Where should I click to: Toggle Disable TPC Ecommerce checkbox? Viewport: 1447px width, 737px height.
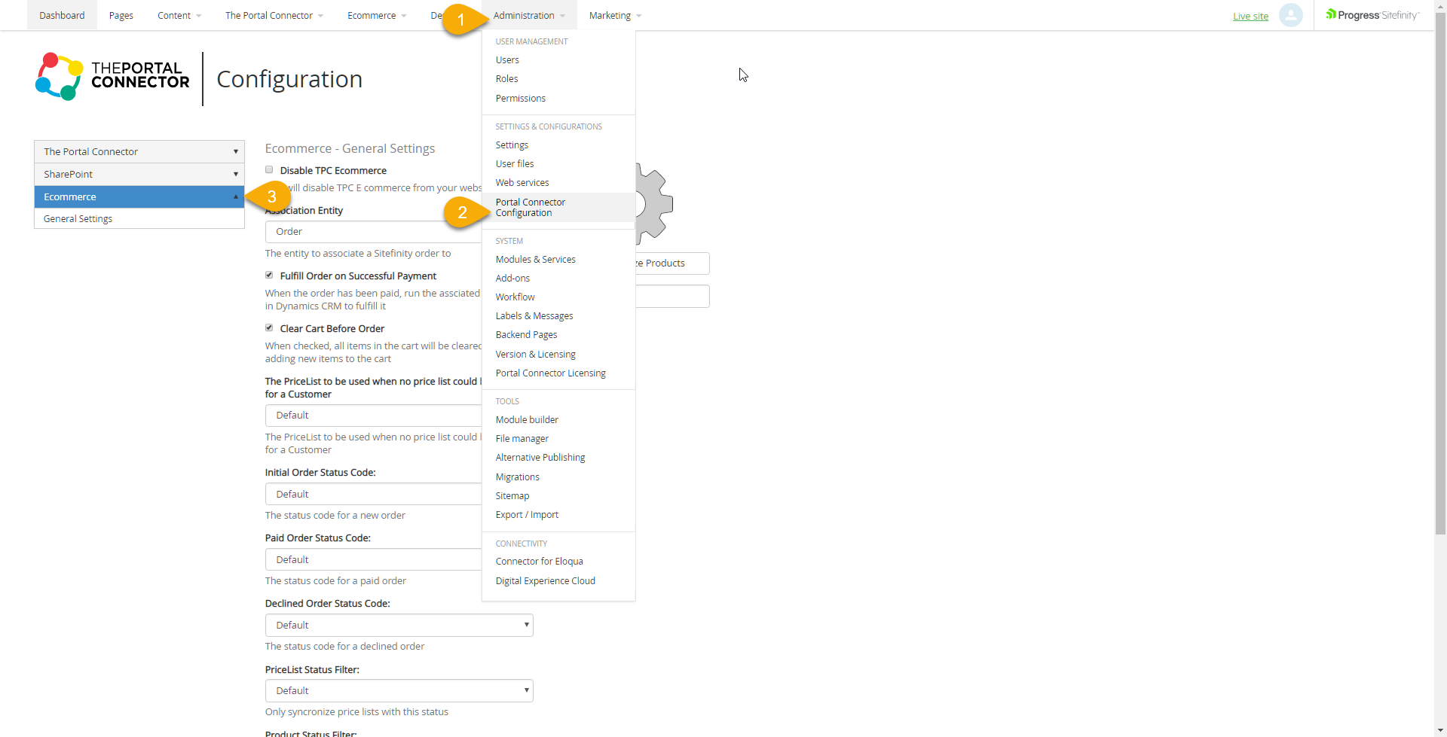[269, 170]
